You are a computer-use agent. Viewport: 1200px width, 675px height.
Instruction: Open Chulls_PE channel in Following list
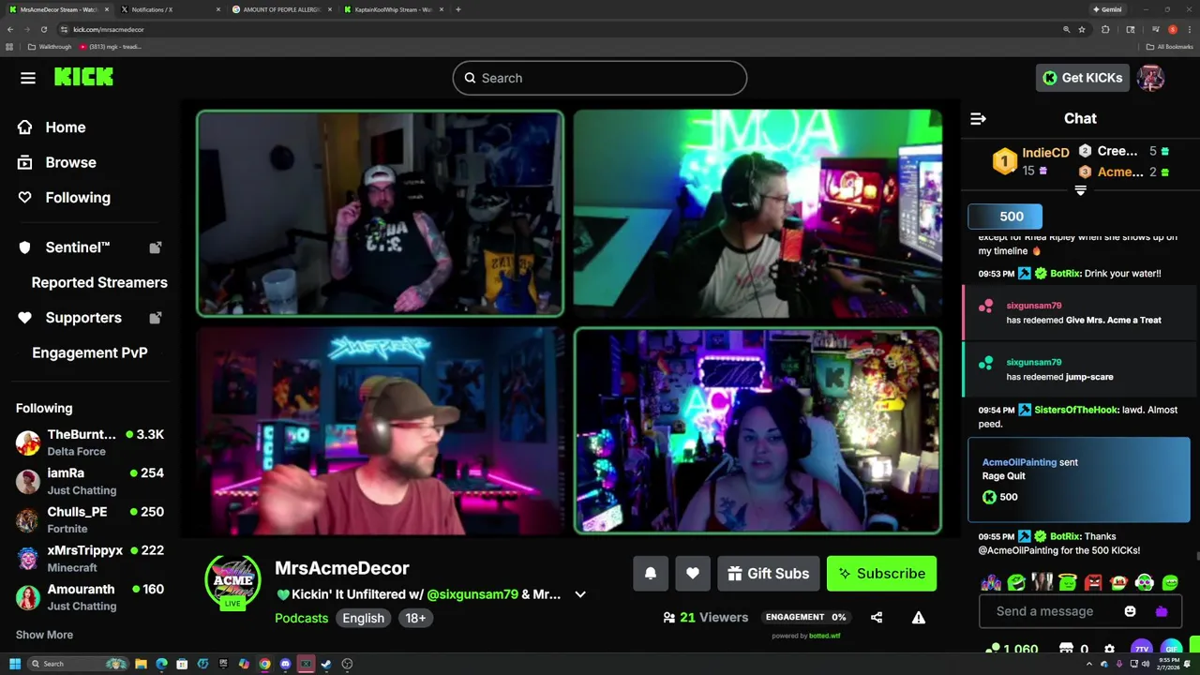click(90, 519)
